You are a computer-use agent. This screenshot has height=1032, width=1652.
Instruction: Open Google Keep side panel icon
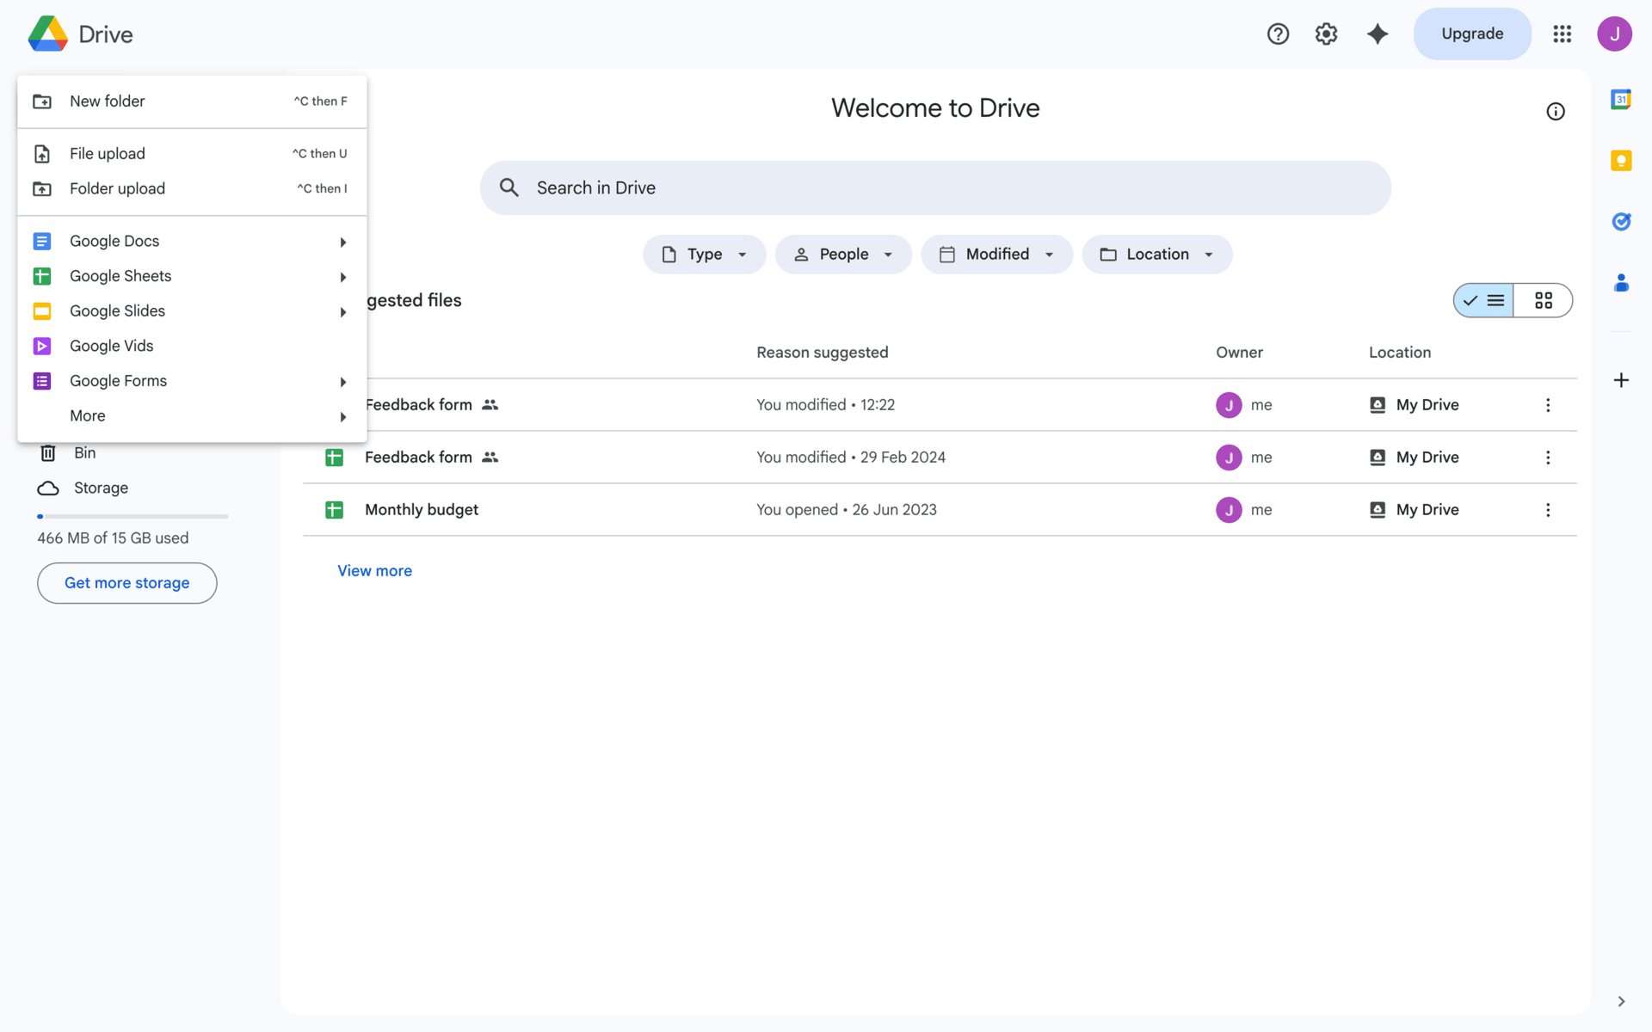click(x=1621, y=161)
